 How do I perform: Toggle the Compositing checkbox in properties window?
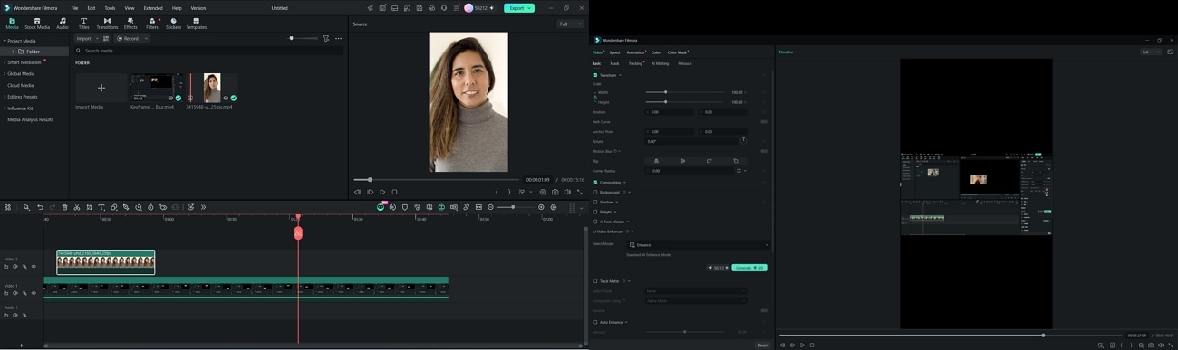point(595,183)
